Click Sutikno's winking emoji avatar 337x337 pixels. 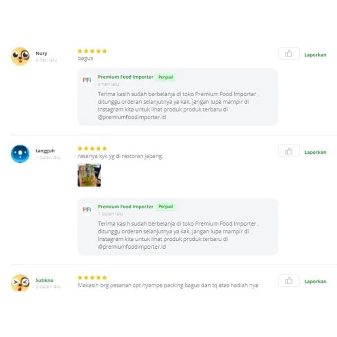coord(20,282)
